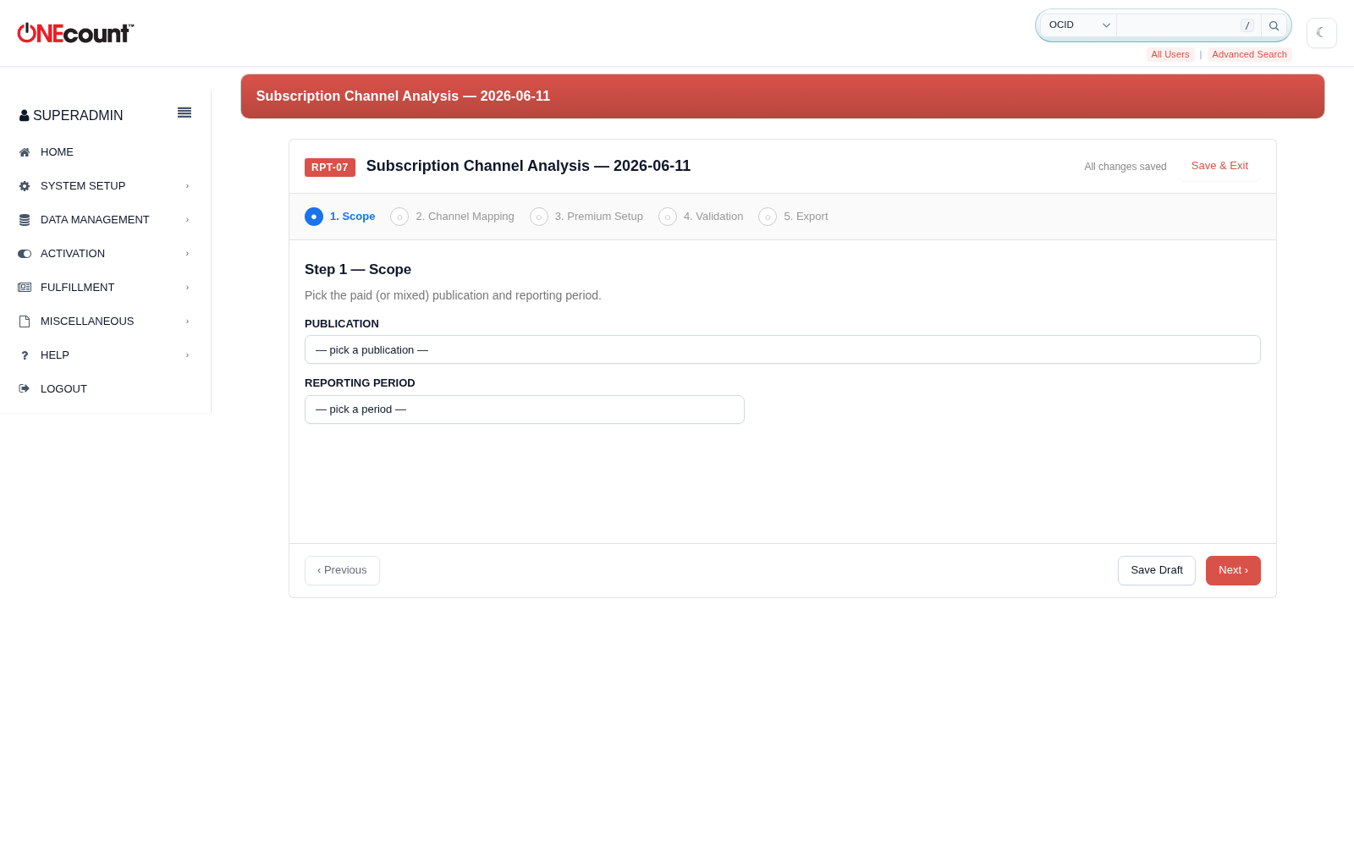Click the Logout exit icon
Viewport: 1354px width, 846px height.
(x=25, y=389)
